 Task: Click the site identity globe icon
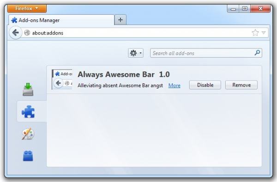[x=27, y=33]
